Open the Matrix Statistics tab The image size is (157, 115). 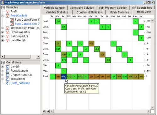click(119, 12)
